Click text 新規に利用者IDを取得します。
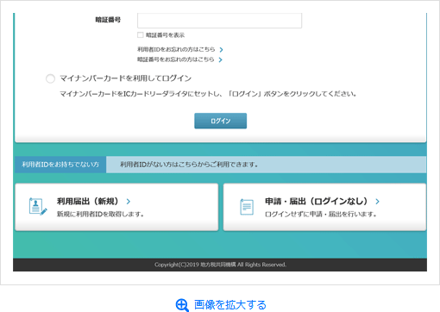The width and height of the screenshot is (440, 312). pyautogui.click(x=100, y=214)
